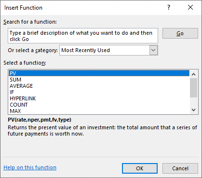Click the Cancel button

[x=180, y=168]
